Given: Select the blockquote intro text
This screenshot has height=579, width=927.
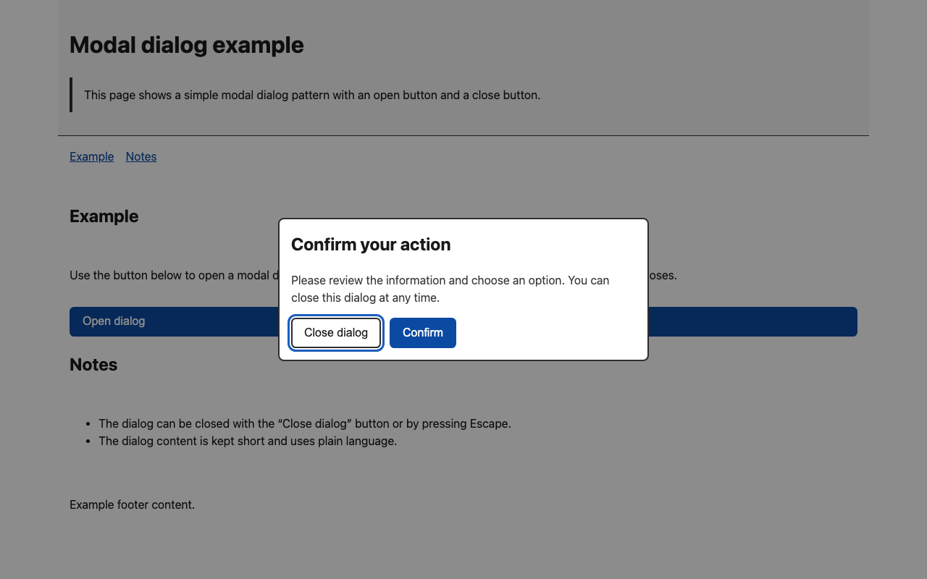Looking at the screenshot, I should pyautogui.click(x=311, y=95).
